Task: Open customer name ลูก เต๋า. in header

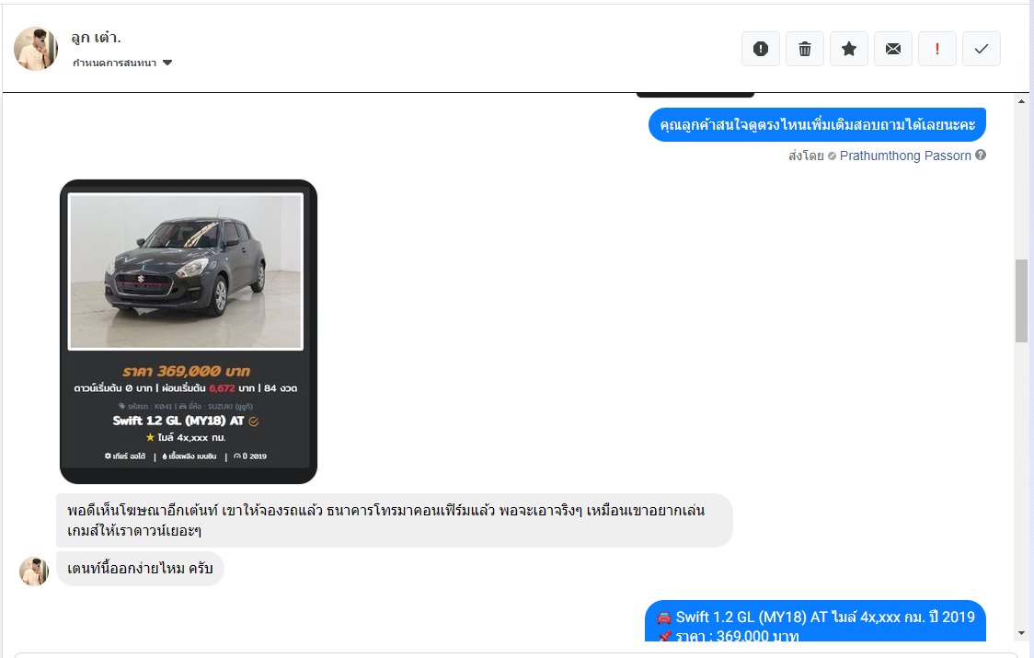Action: pyautogui.click(x=97, y=38)
